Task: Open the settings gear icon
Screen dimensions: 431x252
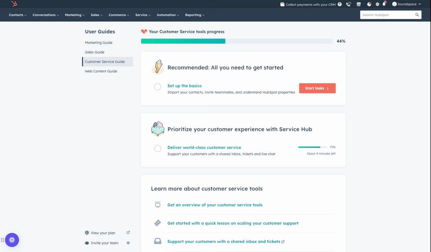Action: pyautogui.click(x=377, y=4)
